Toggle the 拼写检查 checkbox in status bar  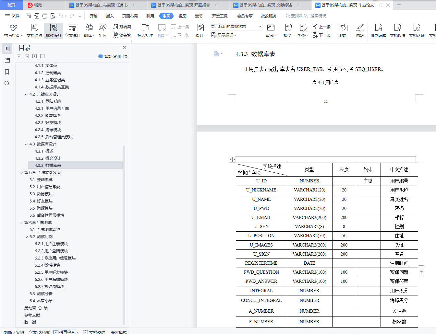[x=56, y=332]
